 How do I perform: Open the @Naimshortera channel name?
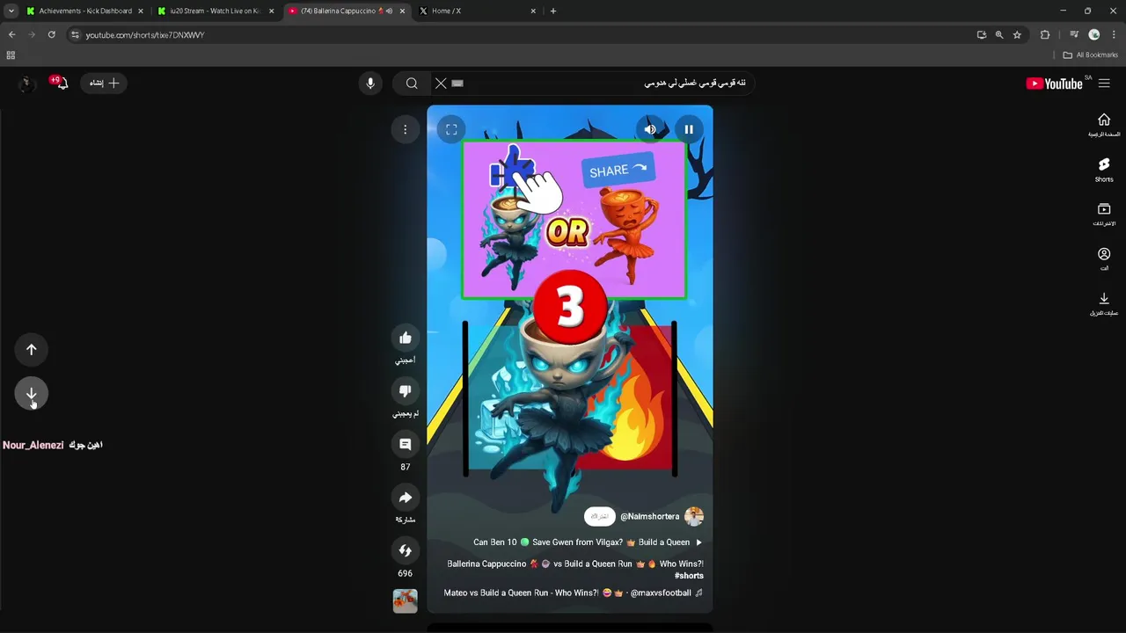(649, 516)
